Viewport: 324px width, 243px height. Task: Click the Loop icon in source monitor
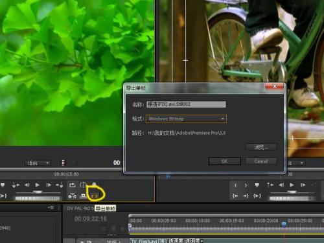point(72,185)
